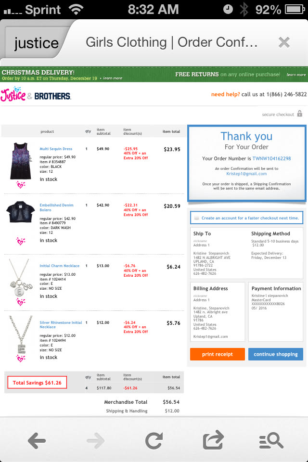Tap the browser back arrow
The image size is (308, 462).
click(x=37, y=441)
